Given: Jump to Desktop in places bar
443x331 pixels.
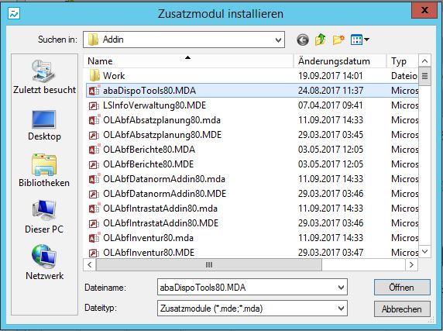Looking at the screenshot, I should [x=44, y=126].
